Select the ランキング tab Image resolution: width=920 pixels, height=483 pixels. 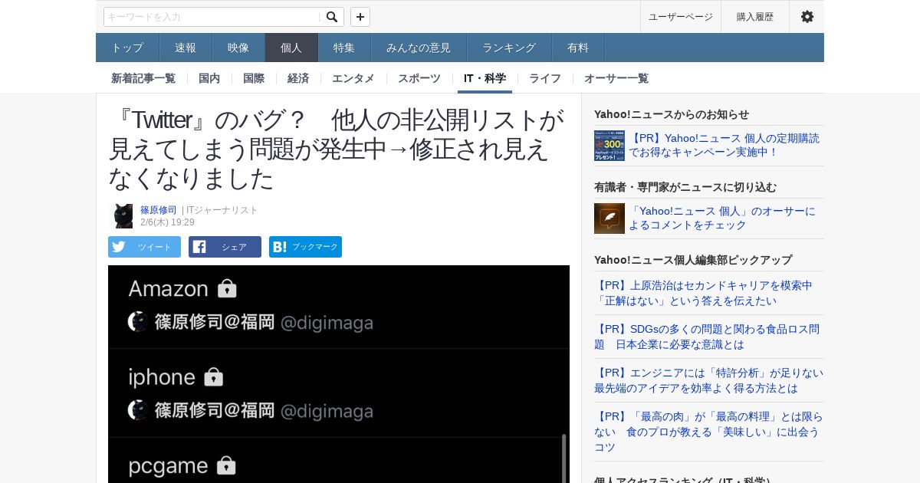[509, 48]
